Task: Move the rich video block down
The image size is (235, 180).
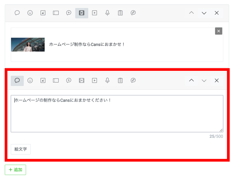Action: (x=204, y=13)
